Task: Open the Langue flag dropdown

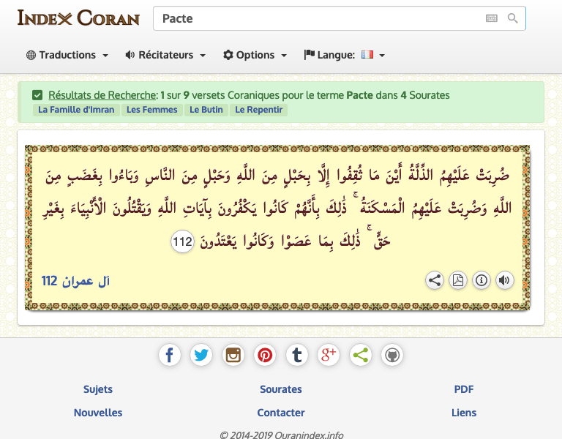Action: click(x=372, y=55)
